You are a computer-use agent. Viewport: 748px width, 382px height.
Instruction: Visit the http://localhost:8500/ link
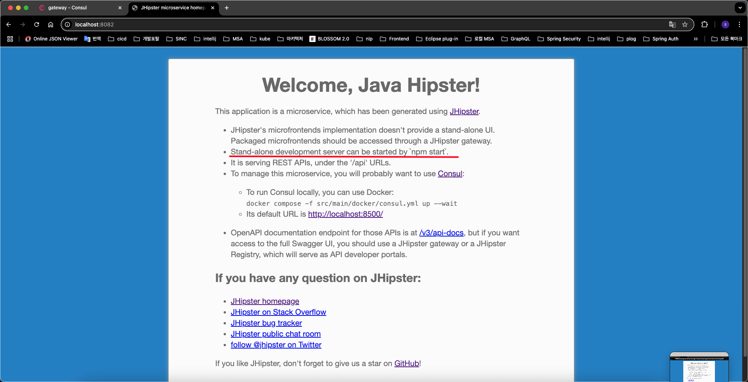click(346, 214)
